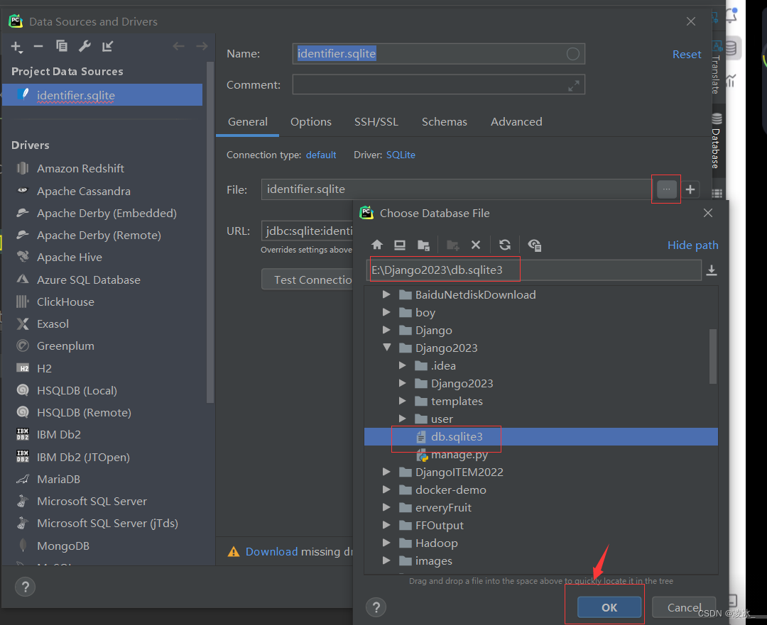Click the color circle in the Name field
The image size is (767, 625).
click(573, 54)
